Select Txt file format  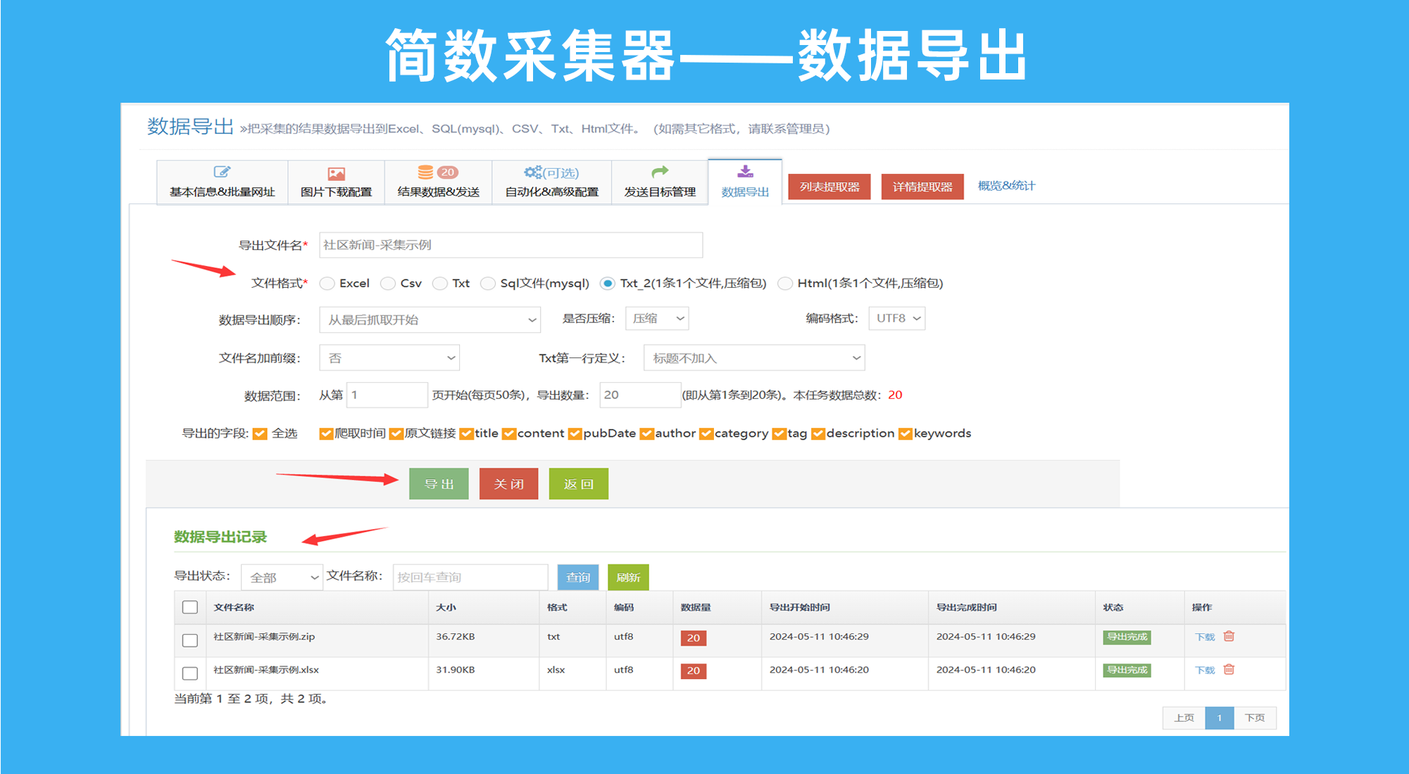pyautogui.click(x=439, y=284)
